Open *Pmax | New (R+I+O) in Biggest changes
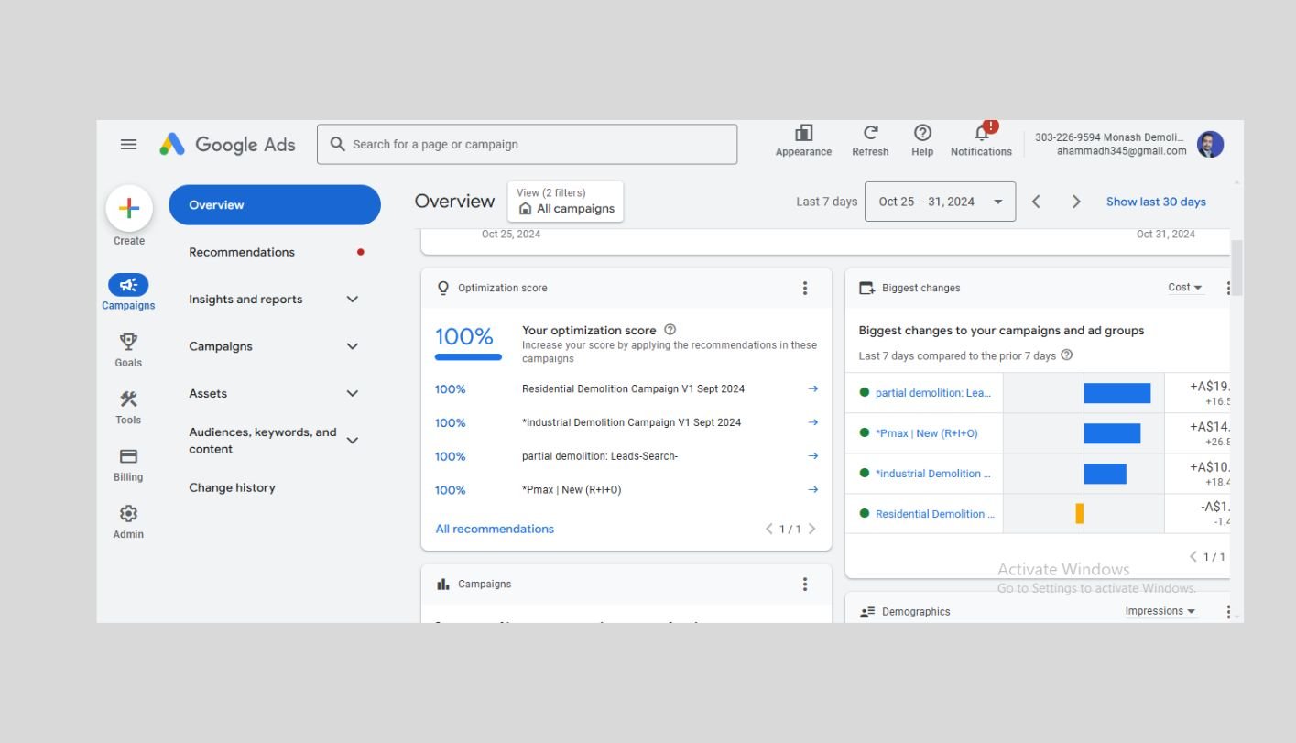This screenshot has width=1296, height=743. [x=926, y=433]
